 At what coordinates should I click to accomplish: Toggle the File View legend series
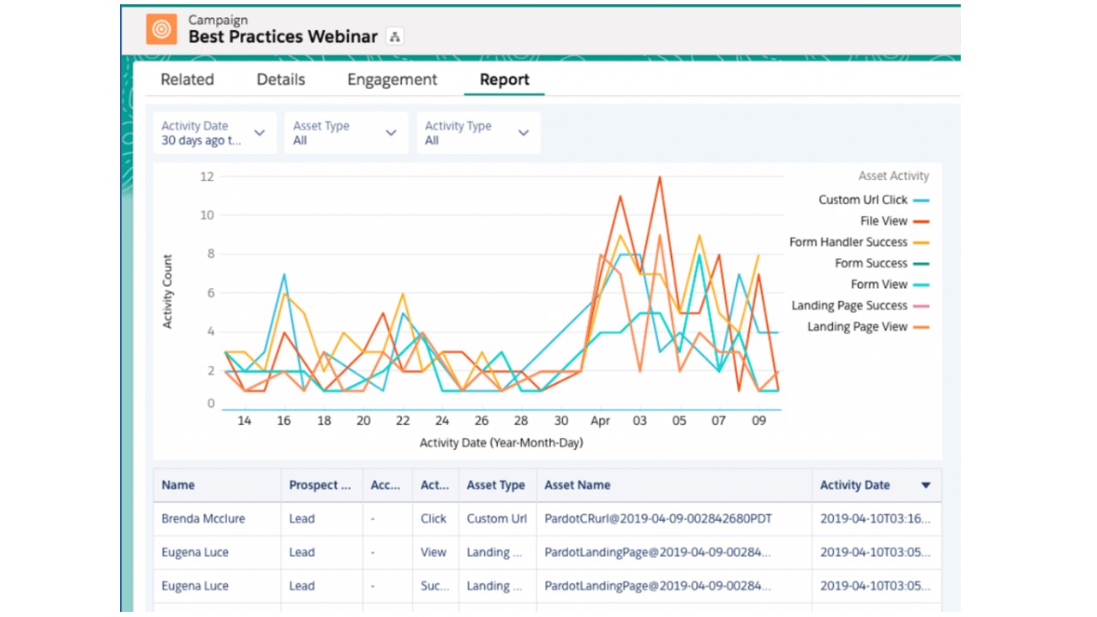[884, 221]
